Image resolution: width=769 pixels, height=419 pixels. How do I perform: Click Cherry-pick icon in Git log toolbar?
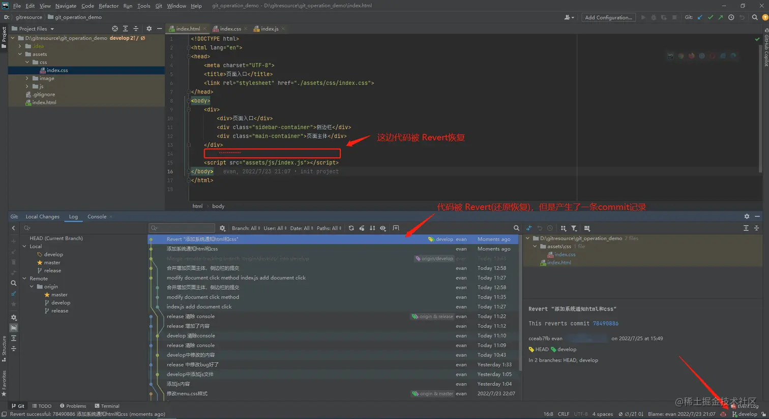pos(362,228)
